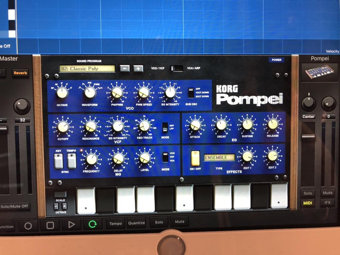Image resolution: width=340 pixels, height=255 pixels.
Task: Click the Master Reverb button
Action: pyautogui.click(x=20, y=73)
